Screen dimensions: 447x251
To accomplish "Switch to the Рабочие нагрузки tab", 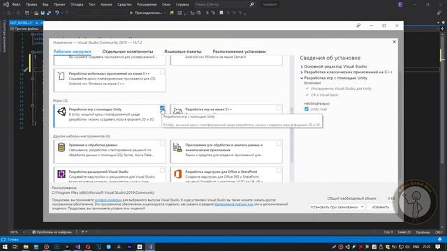I will 73,52.
